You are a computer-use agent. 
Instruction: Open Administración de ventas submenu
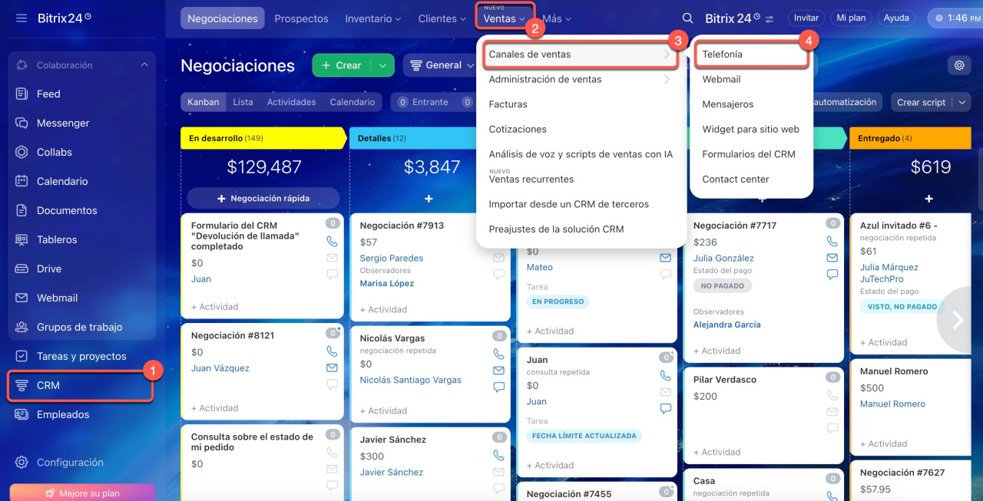[x=580, y=79]
